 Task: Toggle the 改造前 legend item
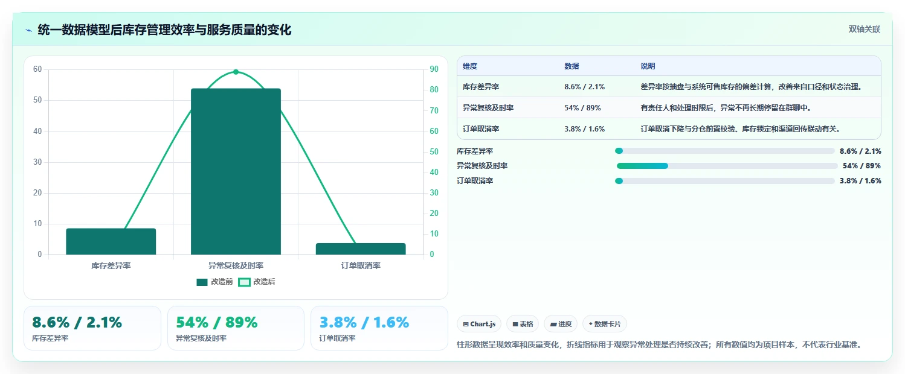(214, 282)
